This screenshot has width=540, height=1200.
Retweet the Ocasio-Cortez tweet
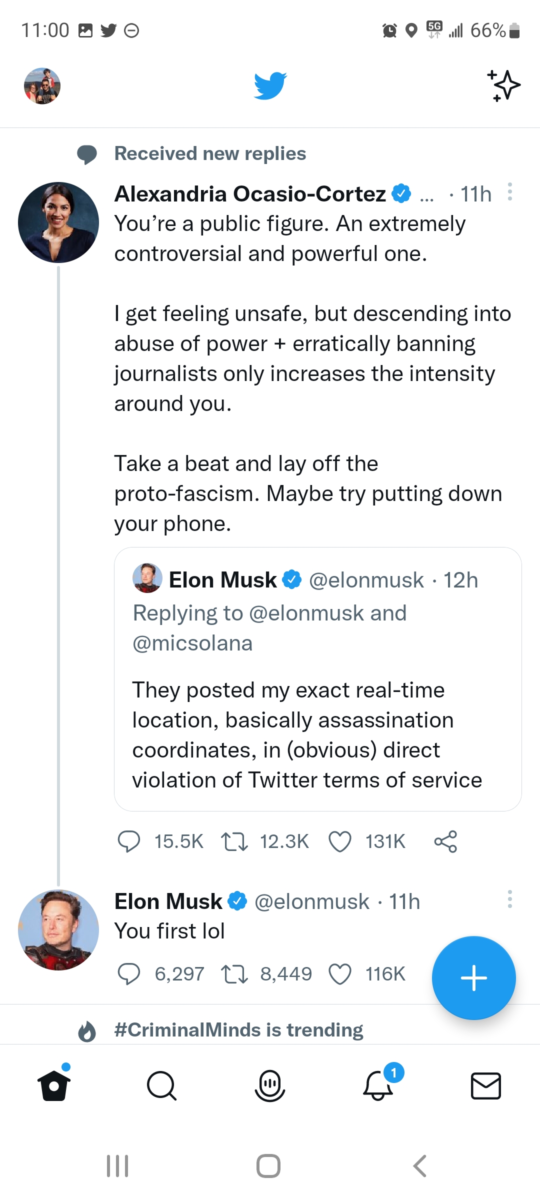pyautogui.click(x=234, y=841)
